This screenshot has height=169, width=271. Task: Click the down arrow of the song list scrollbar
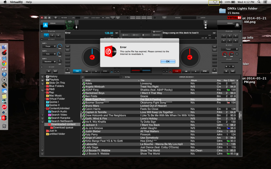pos(237,154)
